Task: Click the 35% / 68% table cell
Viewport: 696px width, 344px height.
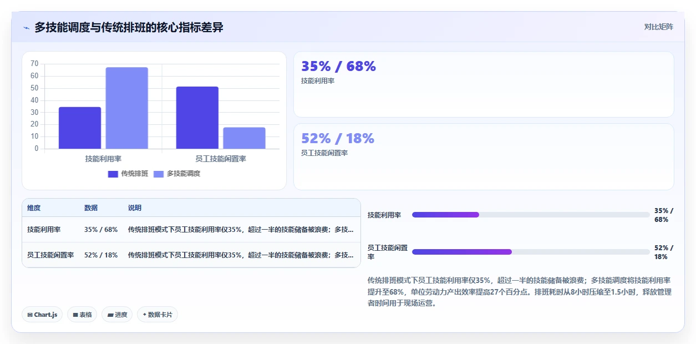Action: point(101,229)
